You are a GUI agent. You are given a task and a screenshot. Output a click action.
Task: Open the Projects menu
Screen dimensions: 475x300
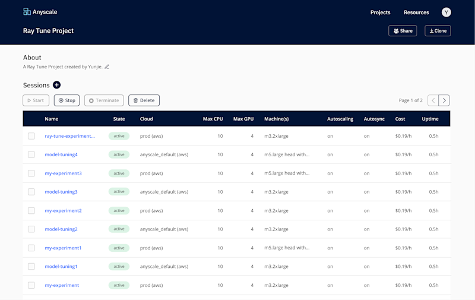tap(380, 12)
